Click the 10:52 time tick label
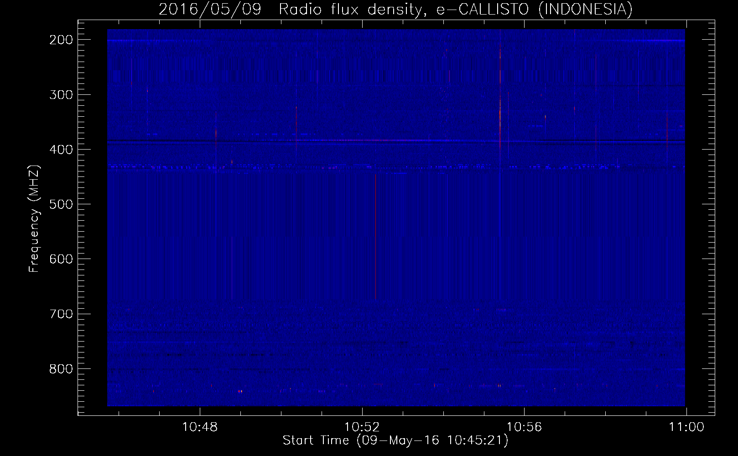 click(362, 427)
